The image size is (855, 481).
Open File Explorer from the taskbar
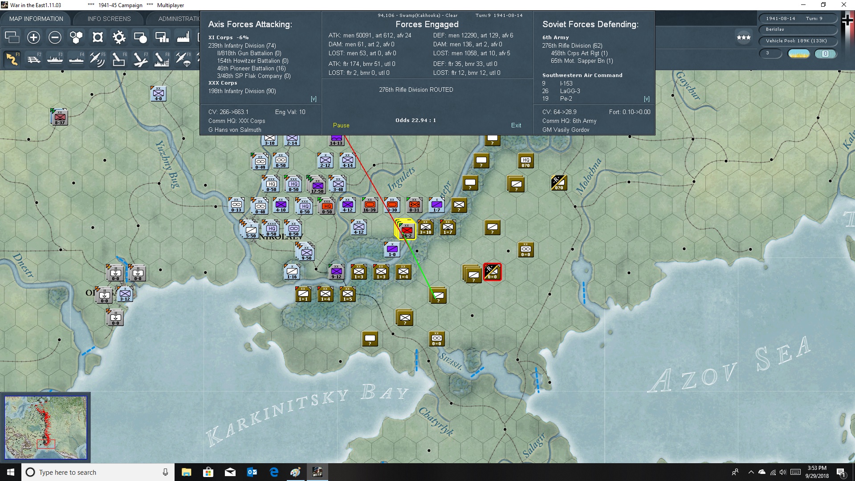(186, 472)
